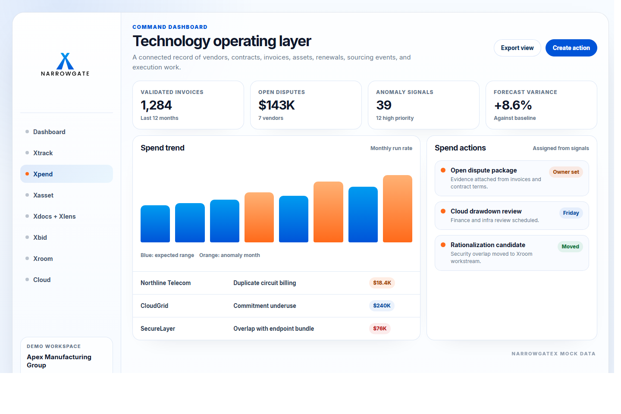This screenshot has width=621, height=414.
Task: Click the Export view button
Action: (517, 48)
